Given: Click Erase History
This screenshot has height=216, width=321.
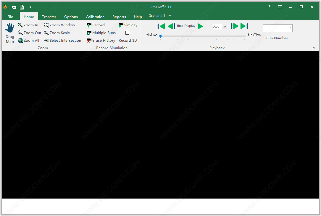Looking at the screenshot, I should click(x=101, y=41).
